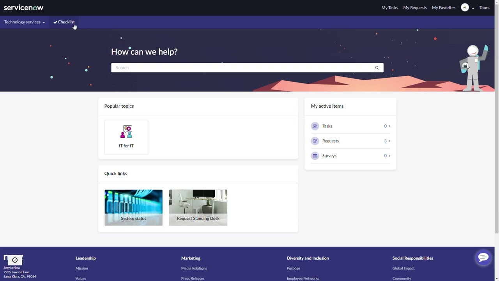The height and width of the screenshot is (281, 499).
Task: Click the Checklist checkmark icon
Action: click(x=55, y=22)
